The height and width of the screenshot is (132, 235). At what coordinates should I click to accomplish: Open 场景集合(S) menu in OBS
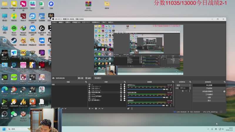[96, 22]
